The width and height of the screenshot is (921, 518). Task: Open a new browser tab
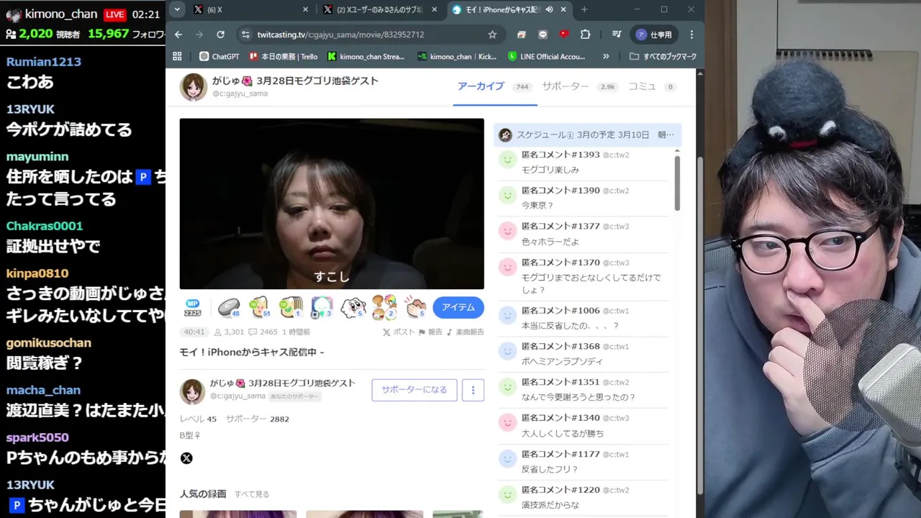tap(584, 9)
